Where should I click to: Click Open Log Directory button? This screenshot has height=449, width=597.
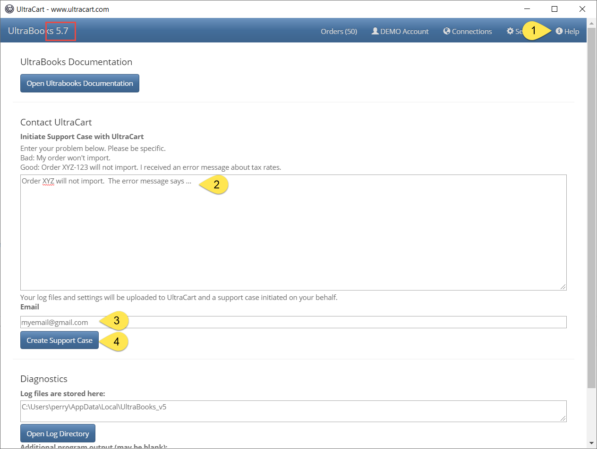tap(58, 433)
